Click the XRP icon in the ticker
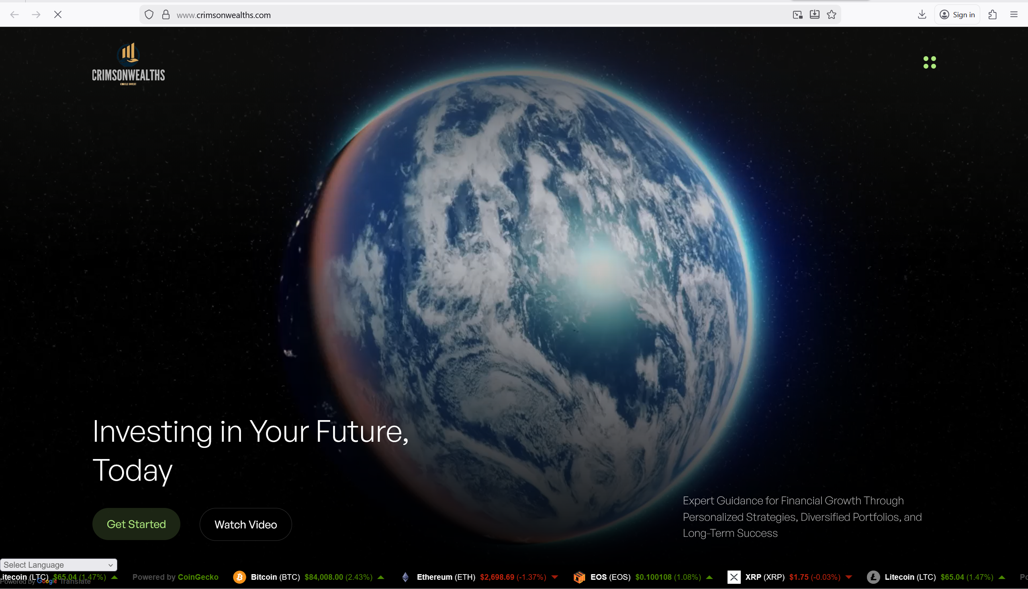1028x589 pixels. pyautogui.click(x=734, y=577)
